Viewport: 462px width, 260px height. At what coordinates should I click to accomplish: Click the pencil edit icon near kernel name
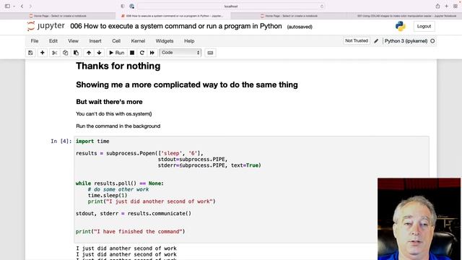376,41
